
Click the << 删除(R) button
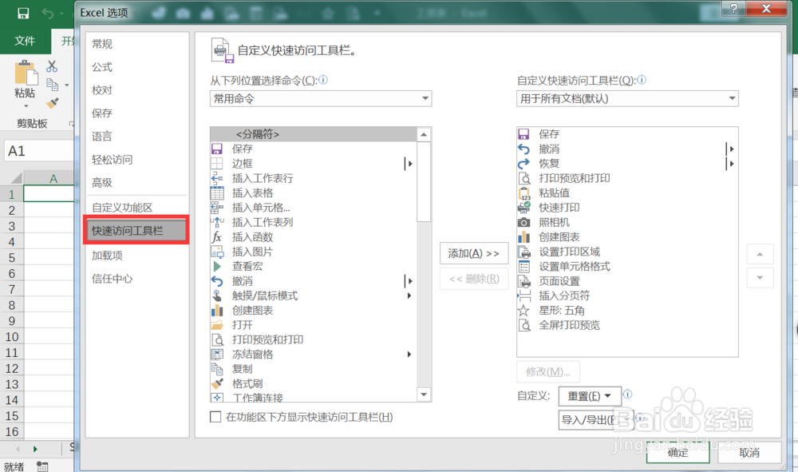(474, 279)
